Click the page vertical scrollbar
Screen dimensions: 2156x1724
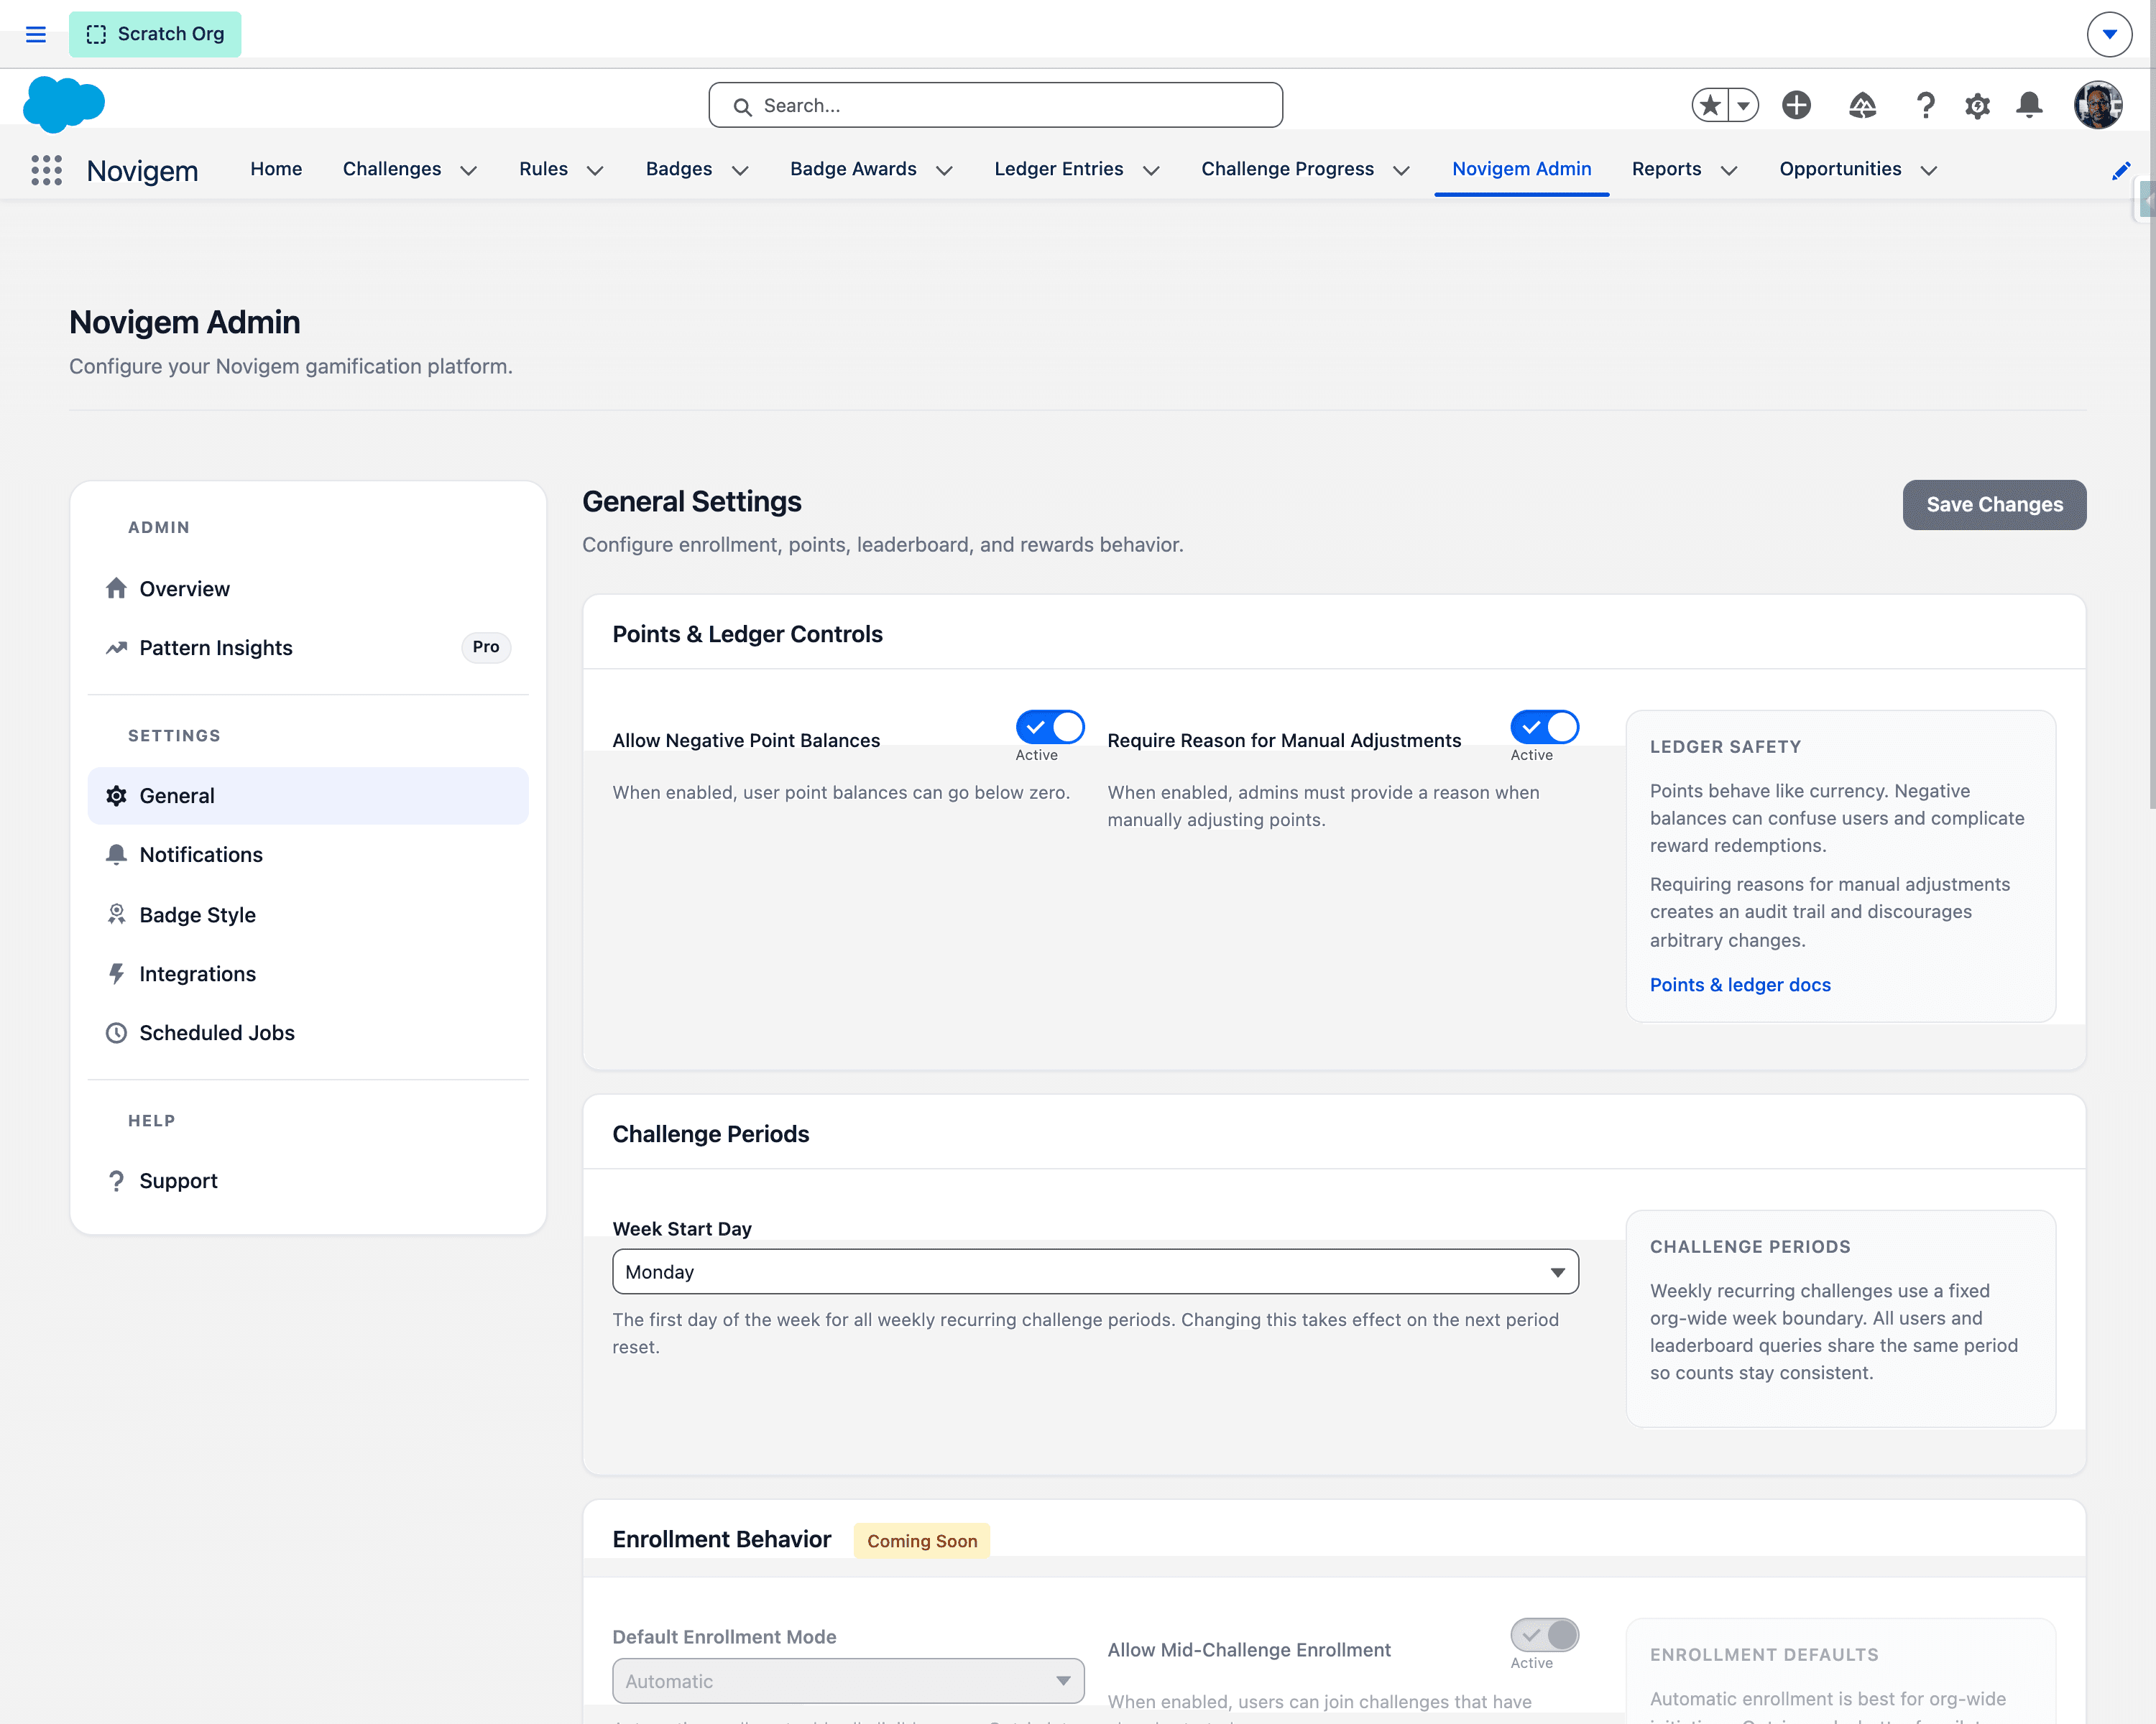2151,404
